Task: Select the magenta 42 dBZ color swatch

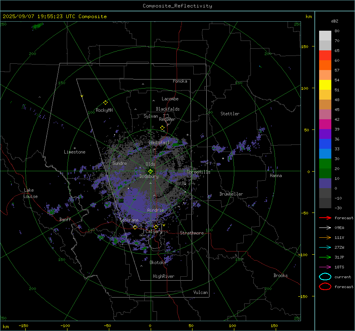Action: [x=325, y=124]
